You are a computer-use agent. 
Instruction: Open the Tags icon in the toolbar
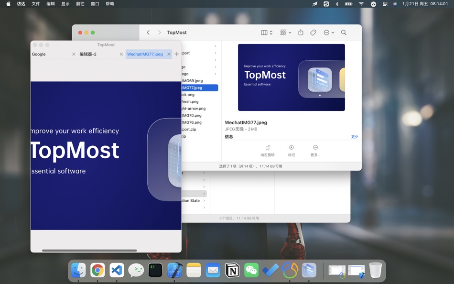[313, 32]
